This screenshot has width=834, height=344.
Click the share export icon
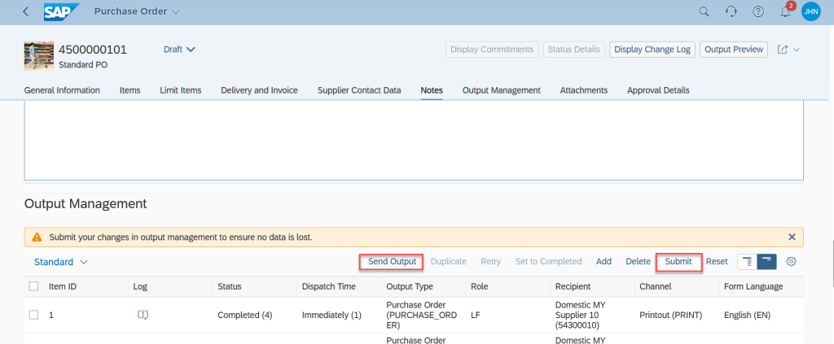[x=784, y=50]
